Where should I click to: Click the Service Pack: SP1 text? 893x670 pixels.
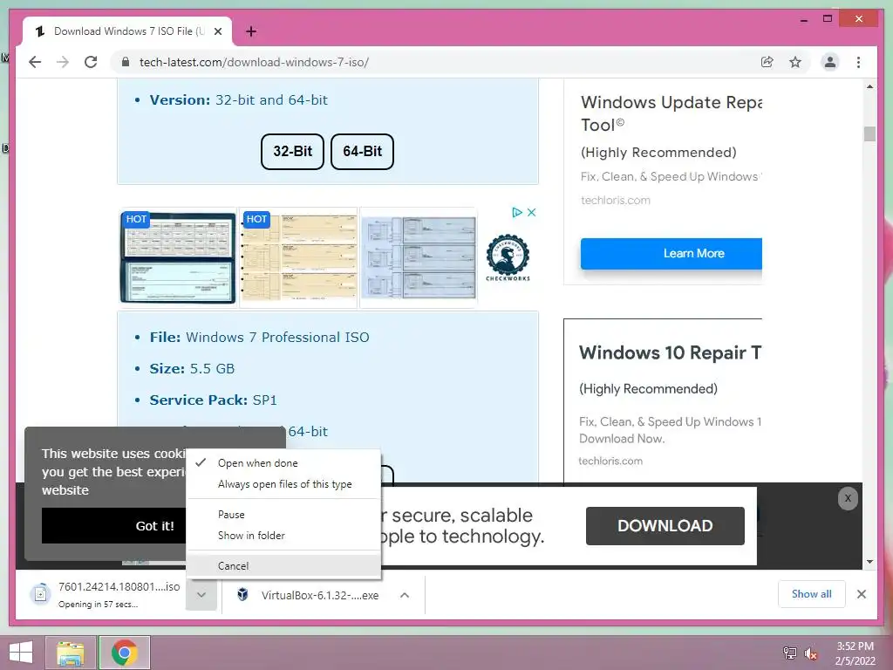pos(213,400)
